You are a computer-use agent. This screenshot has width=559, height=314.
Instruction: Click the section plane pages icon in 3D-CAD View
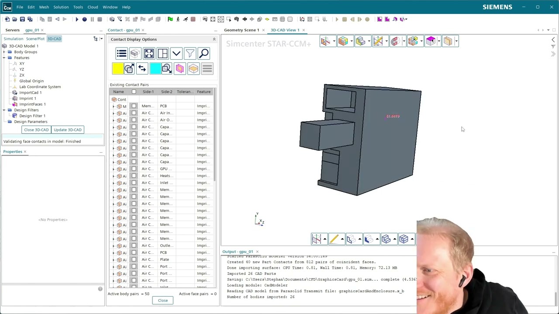448,41
